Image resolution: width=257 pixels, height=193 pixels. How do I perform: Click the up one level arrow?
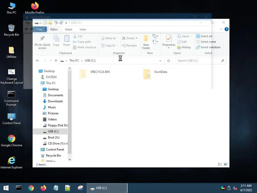56,61
